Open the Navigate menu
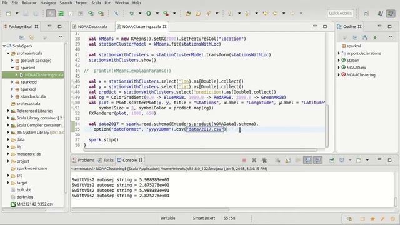Screen dimensions: 400x225 click(48, 3)
